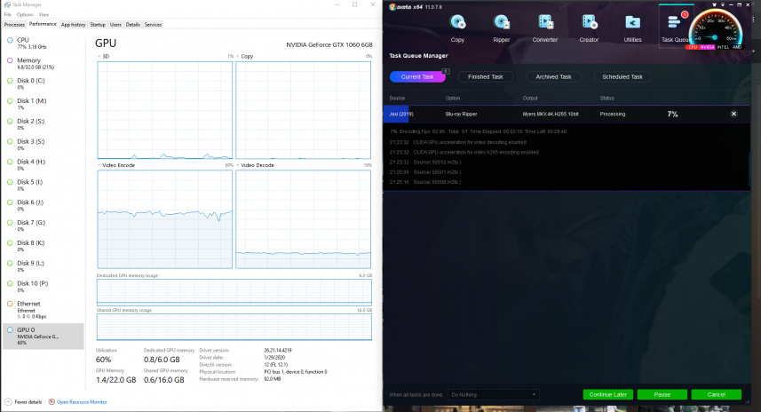Select Disk 5 (I:) in the sidebar
The width and height of the screenshot is (761, 412).
(44, 185)
